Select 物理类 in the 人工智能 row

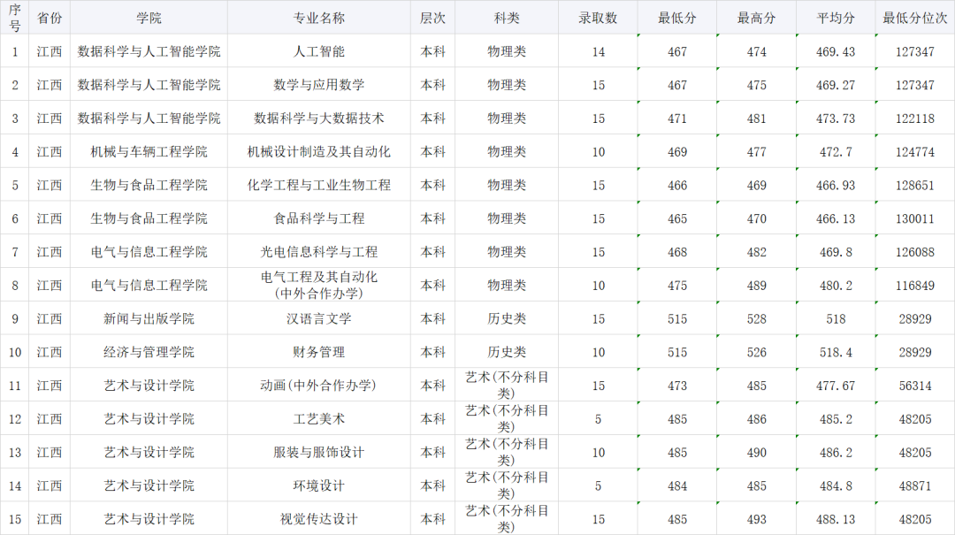pyautogui.click(x=506, y=52)
